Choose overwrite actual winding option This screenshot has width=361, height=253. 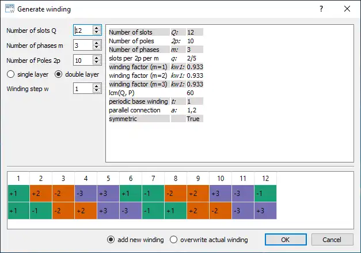[174, 239]
